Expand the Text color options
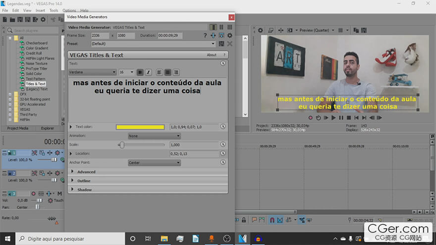Screen dimensions: 436x245 (71, 127)
